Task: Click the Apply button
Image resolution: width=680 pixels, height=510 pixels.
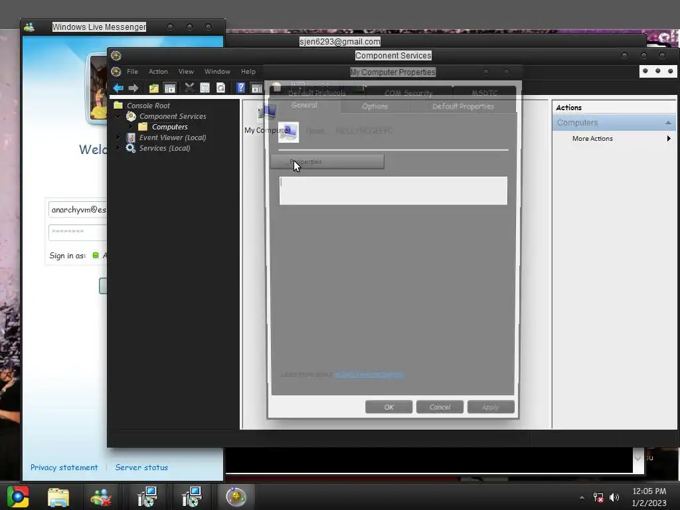Action: (x=491, y=407)
